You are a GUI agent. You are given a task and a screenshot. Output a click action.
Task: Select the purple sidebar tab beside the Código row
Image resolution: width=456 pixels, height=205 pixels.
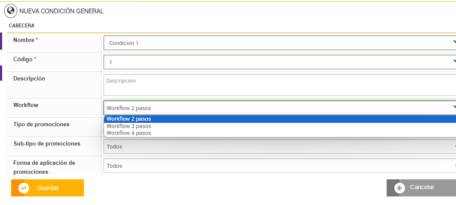(x=1, y=73)
